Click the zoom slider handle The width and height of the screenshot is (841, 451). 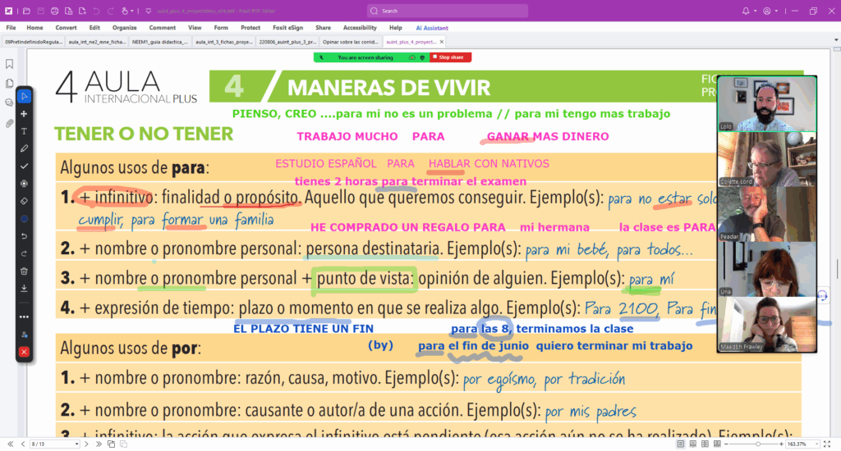pos(758,444)
